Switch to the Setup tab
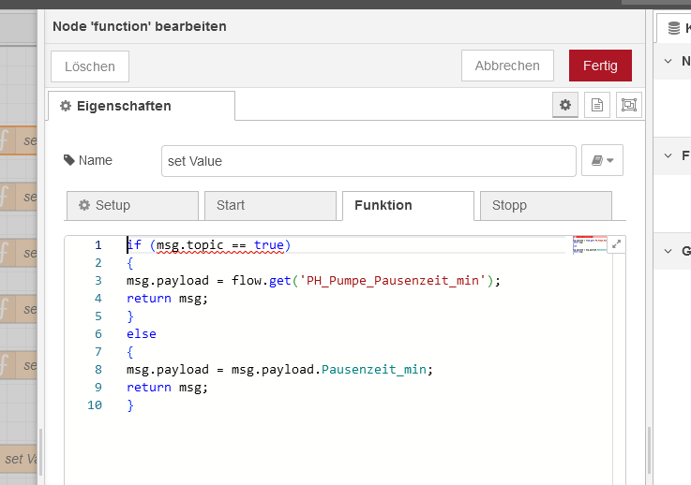The height and width of the screenshot is (485, 691). click(x=132, y=205)
